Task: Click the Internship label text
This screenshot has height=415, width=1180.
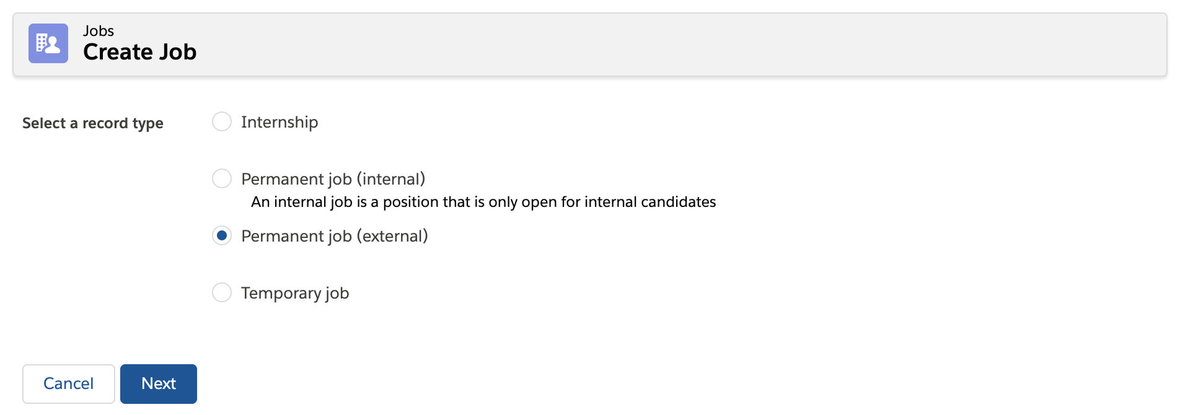Action: (x=280, y=122)
